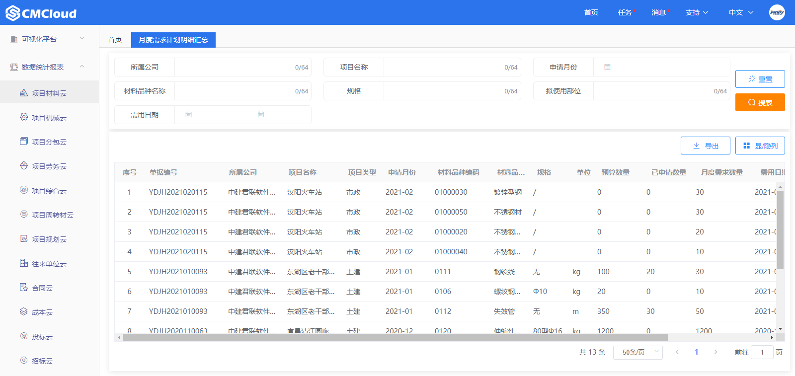Click 共 13 条 total count

(592, 352)
